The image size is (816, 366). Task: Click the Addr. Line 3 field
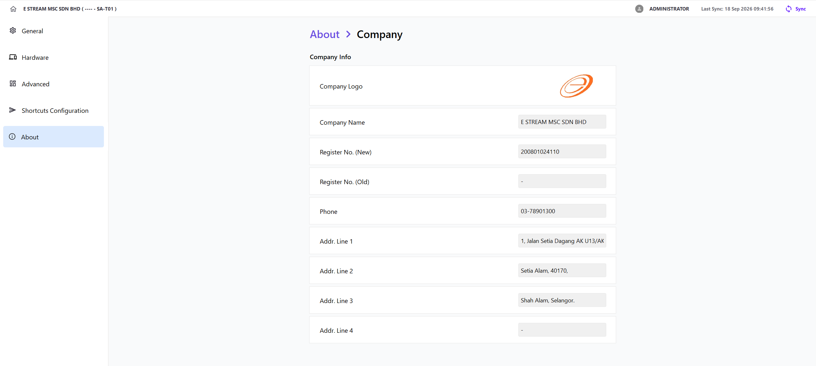562,300
